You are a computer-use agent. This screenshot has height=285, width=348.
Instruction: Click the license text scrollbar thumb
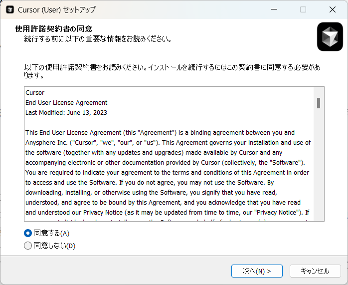pos(319,103)
